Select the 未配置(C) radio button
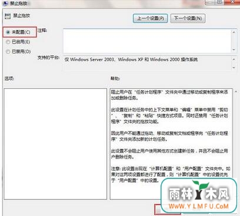Image resolution: width=240 pixels, height=216 pixels. pos(8,32)
